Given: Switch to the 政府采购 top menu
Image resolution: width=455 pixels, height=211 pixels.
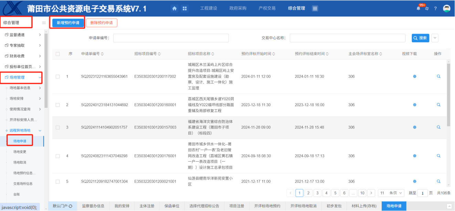Looking at the screenshot, I should 238,8.
